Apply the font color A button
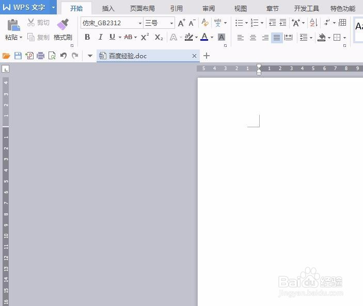Screen dimensions: 363x306 204,37
